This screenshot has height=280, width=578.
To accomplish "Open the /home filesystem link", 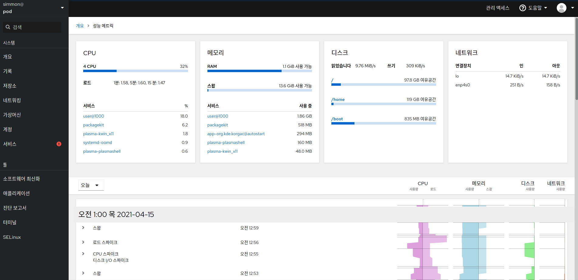I will pyautogui.click(x=338, y=99).
